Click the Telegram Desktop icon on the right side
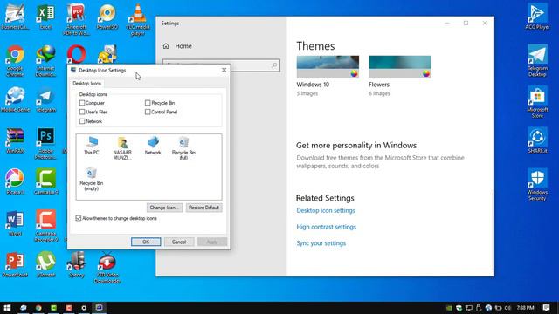Viewport: 559px width, 314px height. pos(537,61)
